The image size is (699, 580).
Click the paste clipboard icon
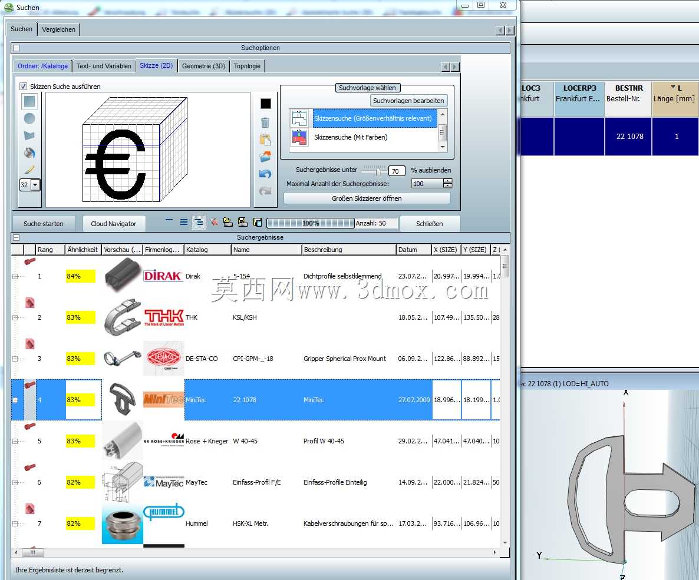point(265,140)
